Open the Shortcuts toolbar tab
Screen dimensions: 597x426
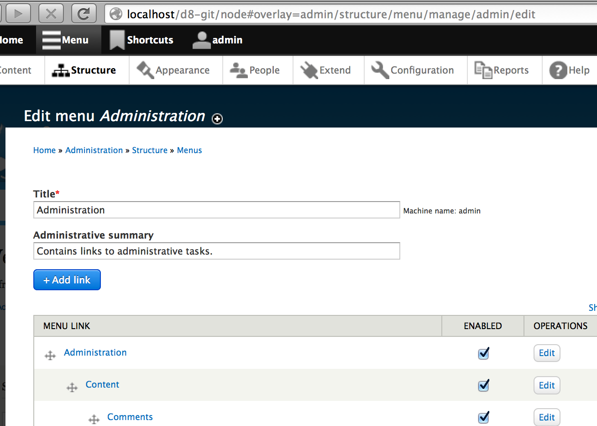[x=141, y=40]
